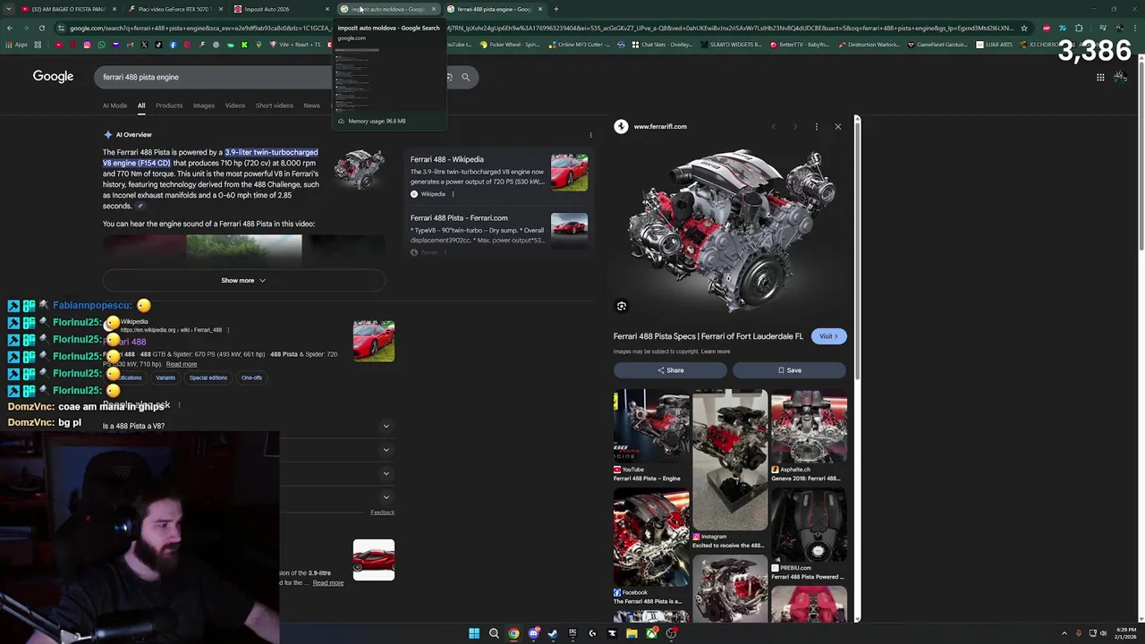
Task: Click the Feedback link
Action: [382, 513]
